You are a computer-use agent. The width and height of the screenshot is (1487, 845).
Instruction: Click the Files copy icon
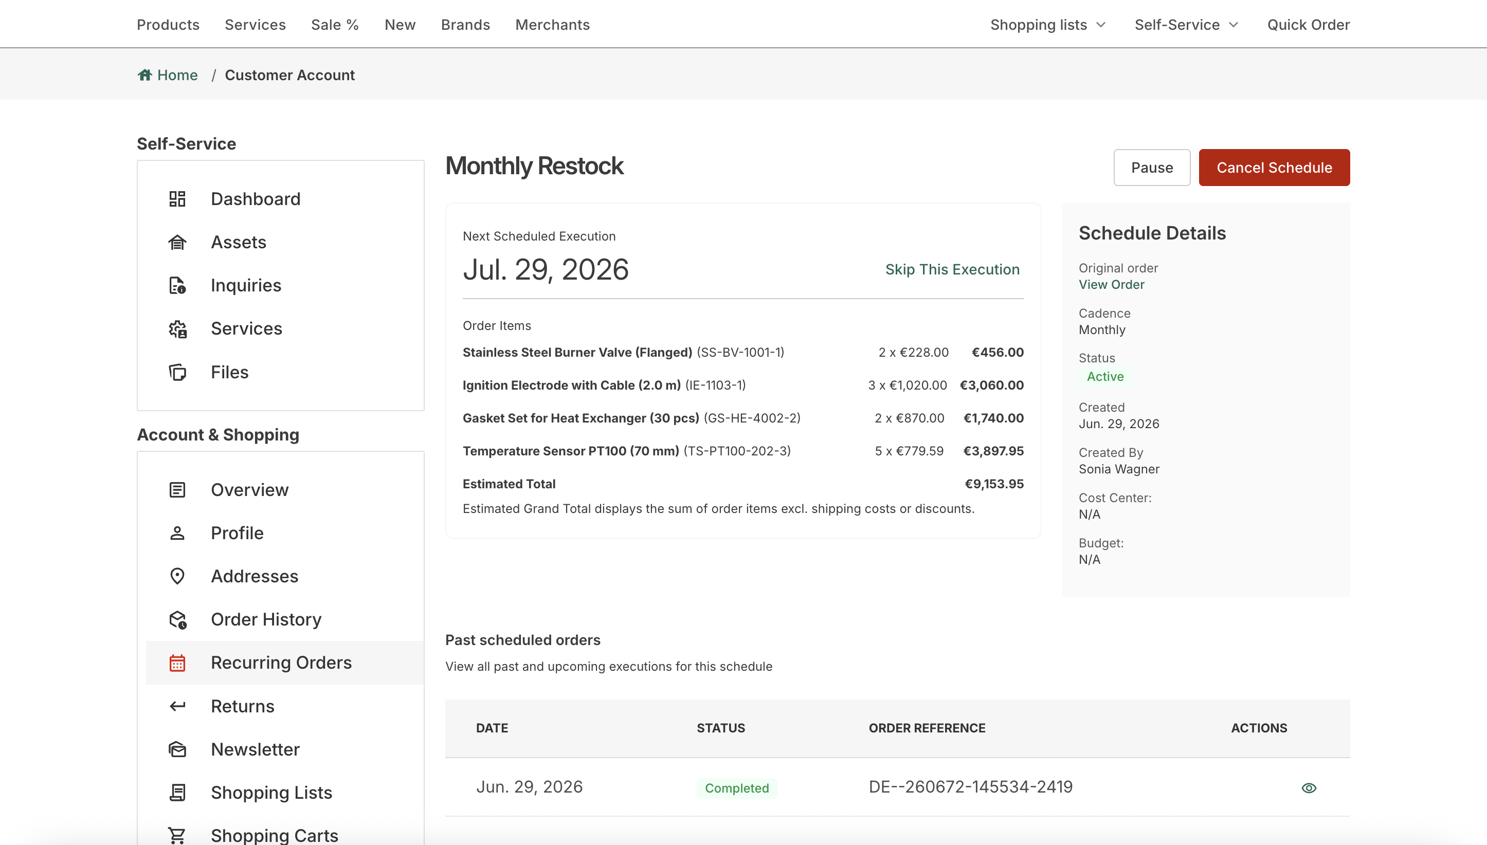[177, 372]
